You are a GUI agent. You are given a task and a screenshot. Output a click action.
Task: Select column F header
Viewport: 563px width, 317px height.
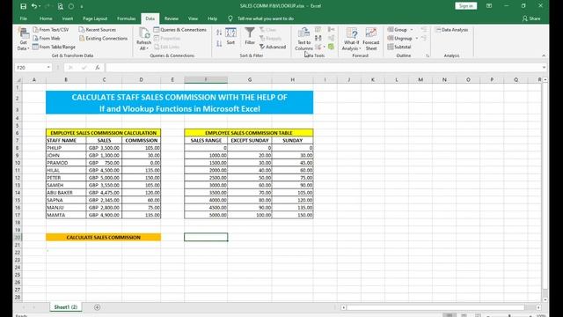pyautogui.click(x=206, y=80)
